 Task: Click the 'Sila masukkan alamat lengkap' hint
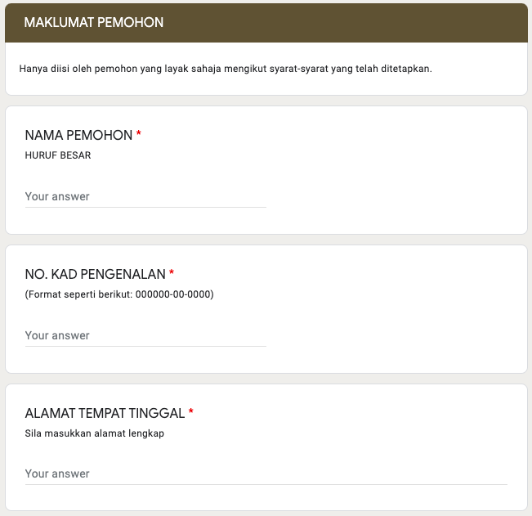(95, 433)
